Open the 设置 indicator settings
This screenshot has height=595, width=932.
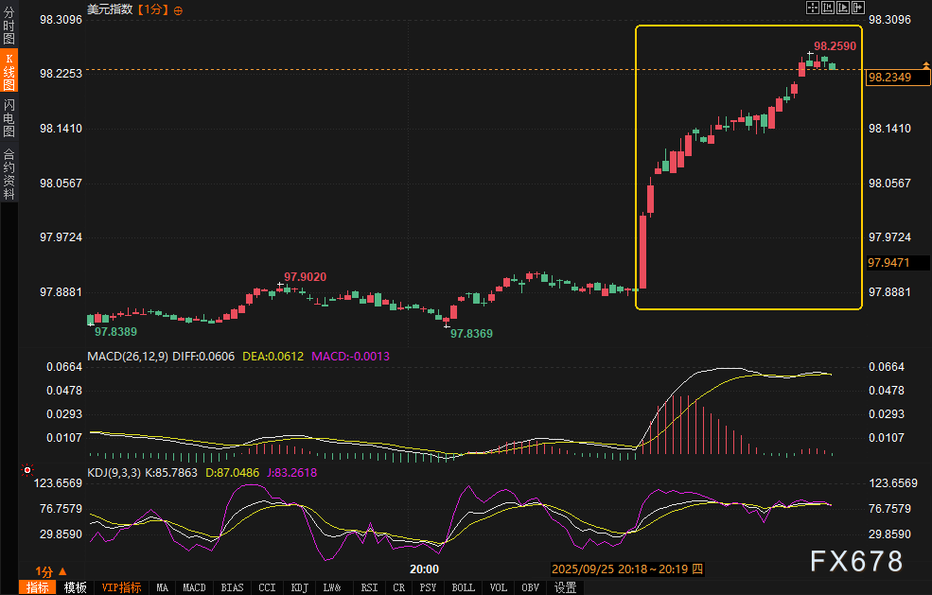565,587
